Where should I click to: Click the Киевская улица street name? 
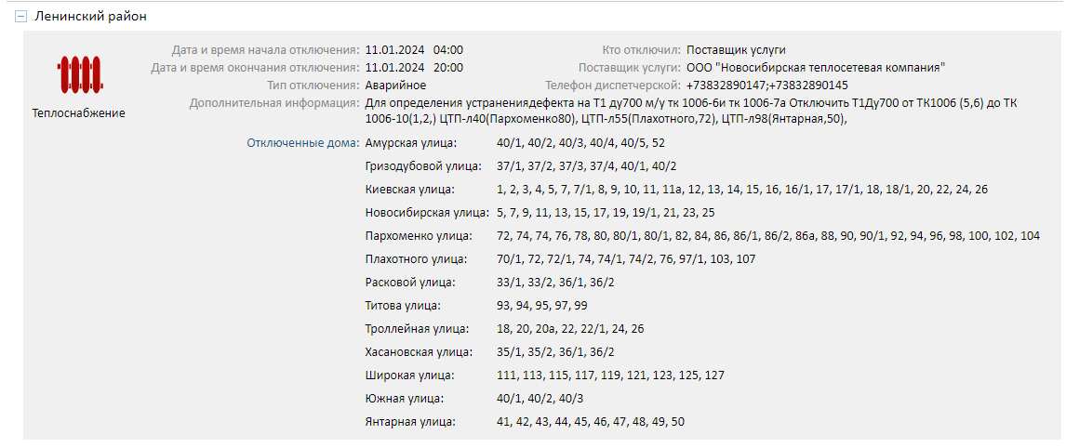(409, 190)
